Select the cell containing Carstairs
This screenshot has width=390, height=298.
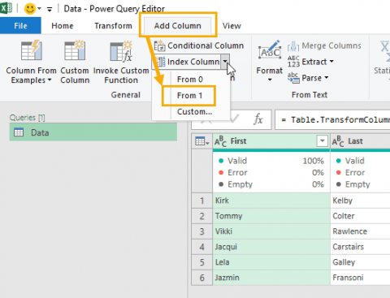pos(360,247)
